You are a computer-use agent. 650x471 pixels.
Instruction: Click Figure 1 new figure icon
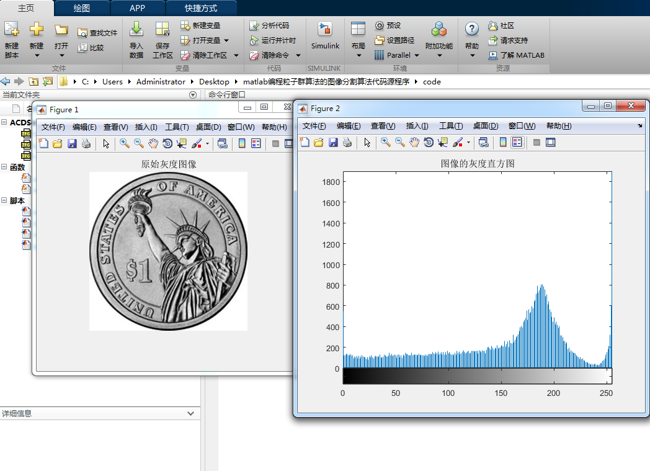[43, 143]
